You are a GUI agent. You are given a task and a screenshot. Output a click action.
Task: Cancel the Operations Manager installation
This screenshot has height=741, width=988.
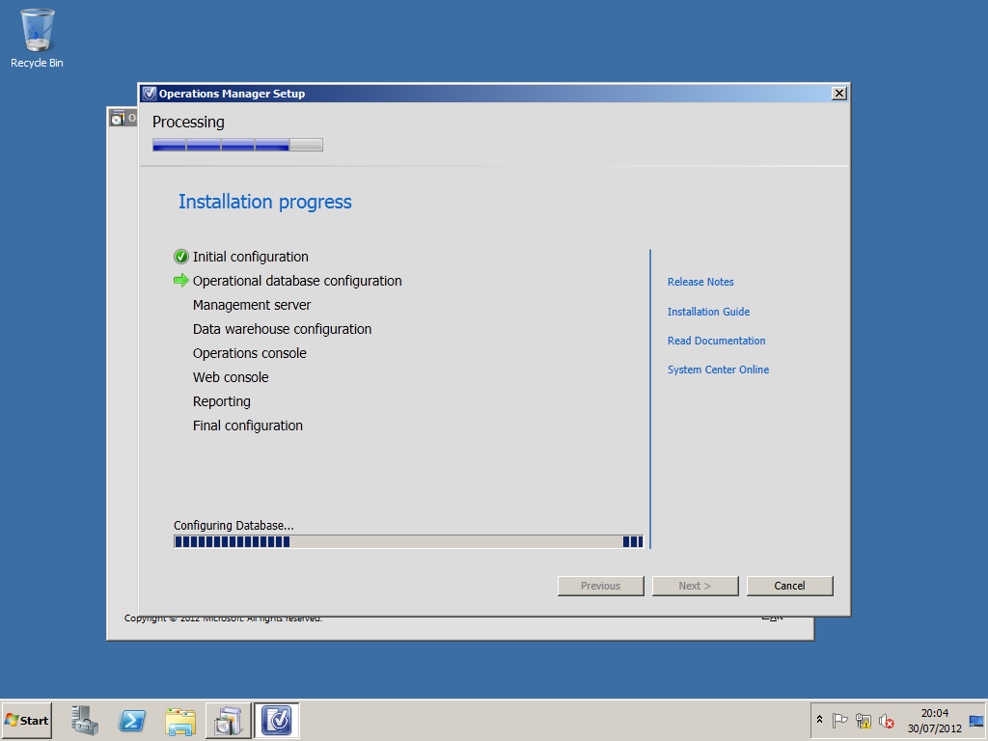tap(789, 586)
